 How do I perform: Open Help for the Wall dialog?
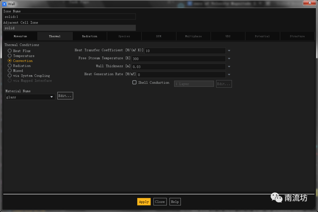175,202
